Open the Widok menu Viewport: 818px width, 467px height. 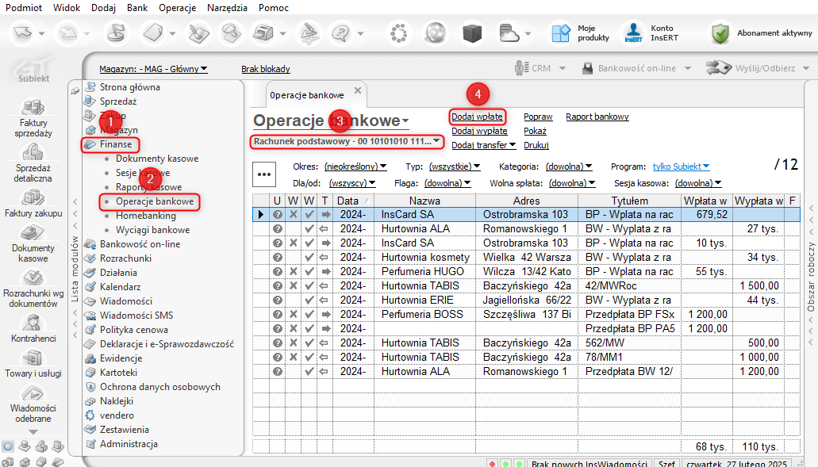tap(67, 8)
